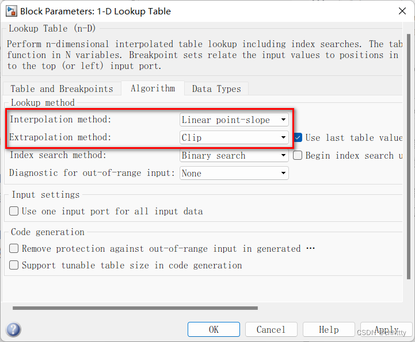Click the Simulink block icon in title bar

coord(12,11)
